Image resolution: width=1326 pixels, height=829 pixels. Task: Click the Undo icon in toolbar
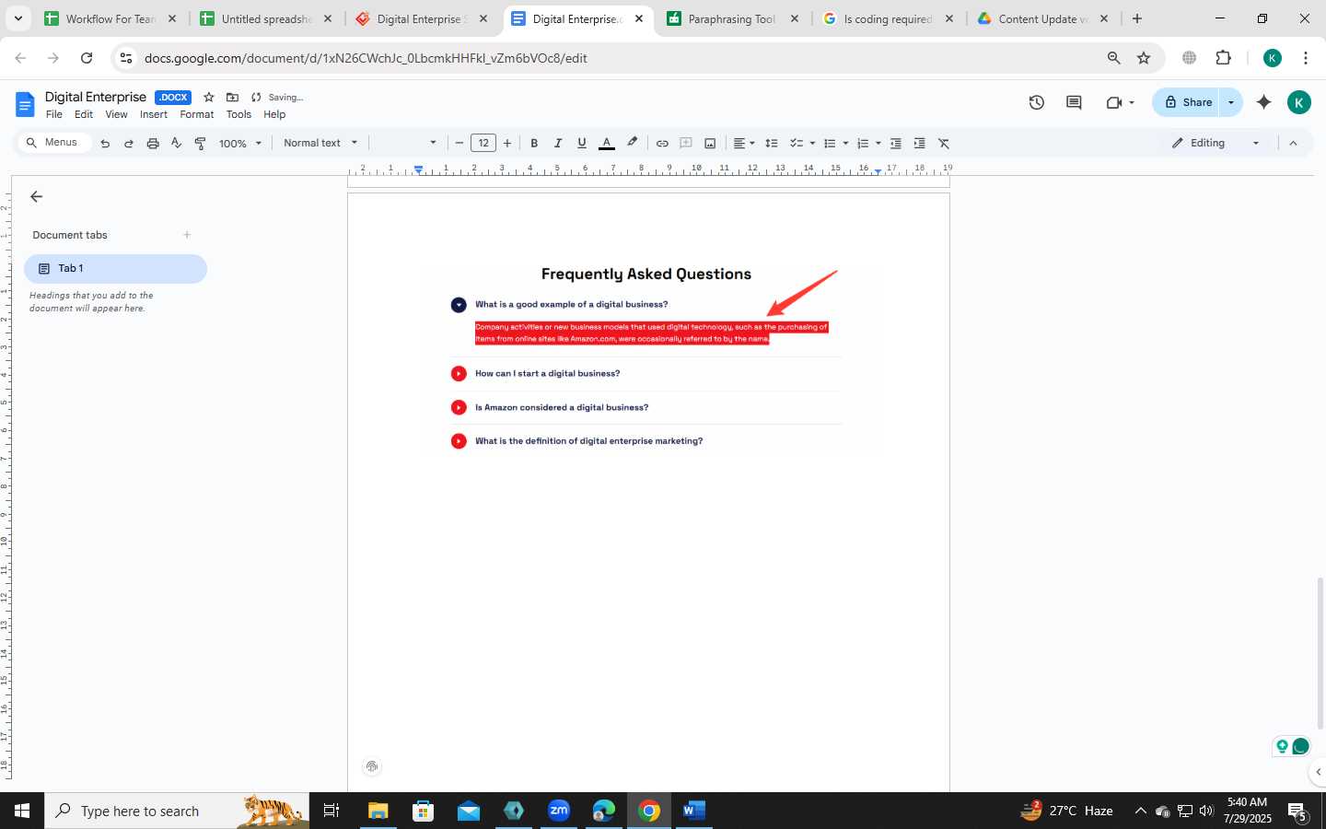click(105, 144)
